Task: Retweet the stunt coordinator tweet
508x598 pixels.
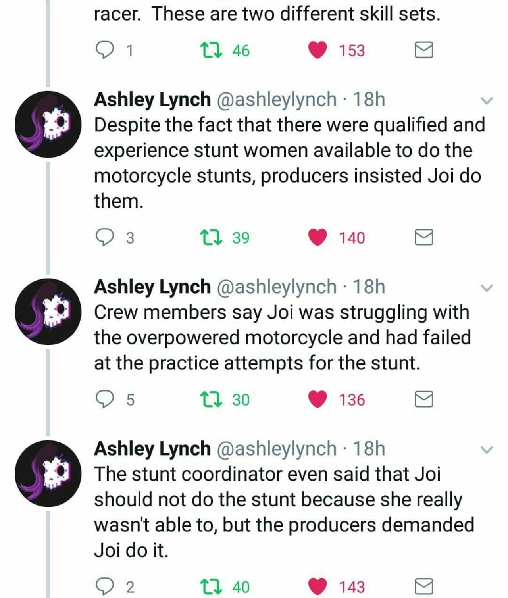Action: [212, 587]
